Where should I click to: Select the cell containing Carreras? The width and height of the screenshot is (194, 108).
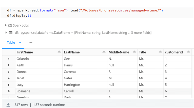85,72
